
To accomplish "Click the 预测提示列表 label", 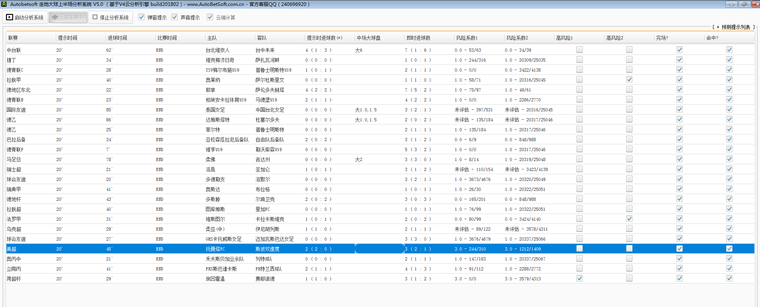I will point(735,27).
